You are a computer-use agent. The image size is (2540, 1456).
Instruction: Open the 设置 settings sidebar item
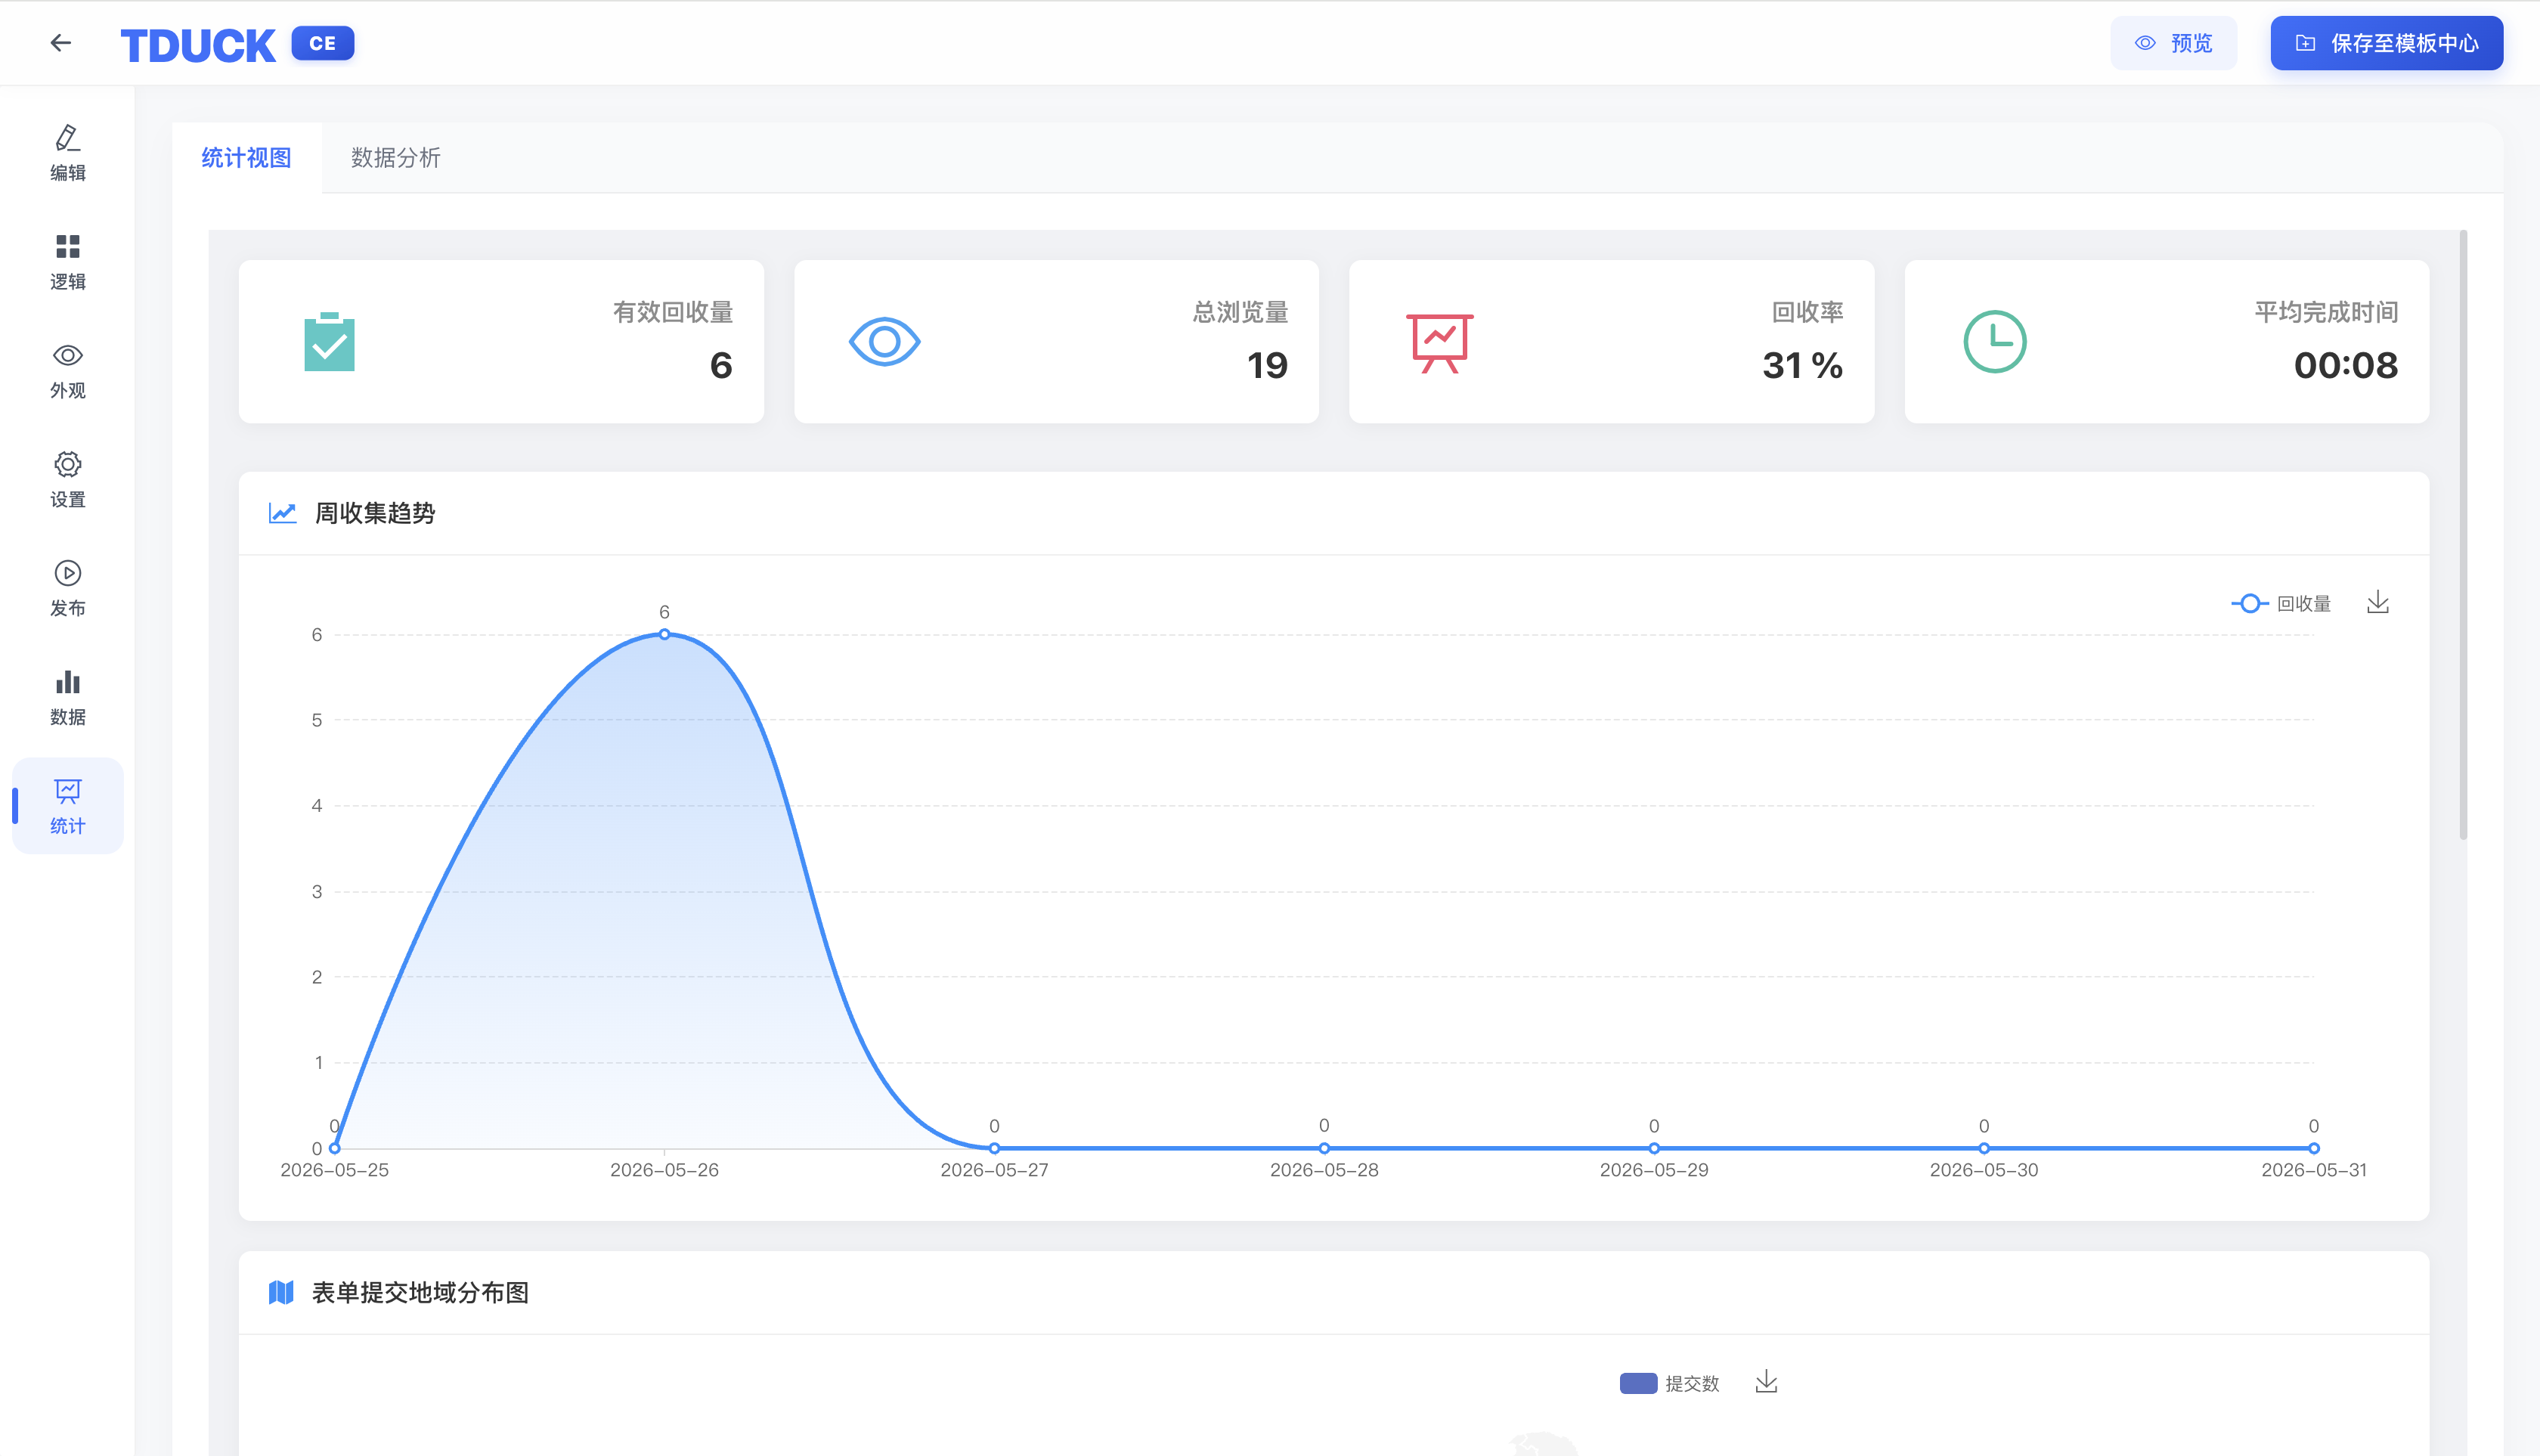coord(68,480)
